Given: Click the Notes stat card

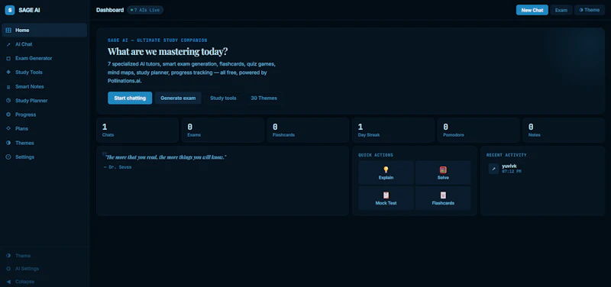Looking at the screenshot, I should tap(564, 130).
